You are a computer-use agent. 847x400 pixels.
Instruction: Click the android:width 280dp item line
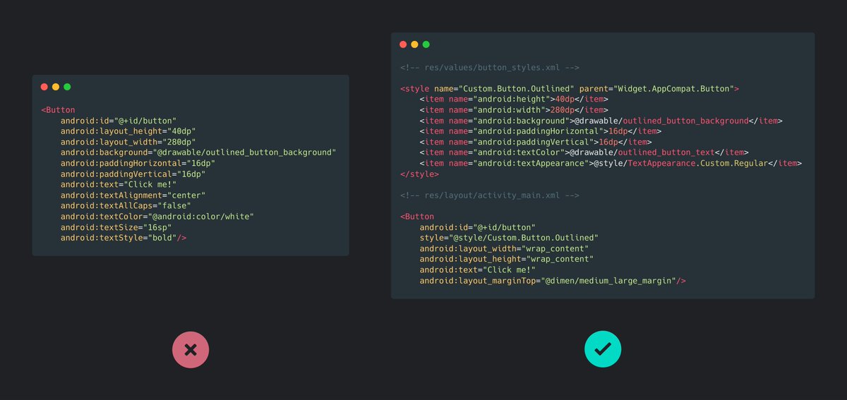(514, 110)
